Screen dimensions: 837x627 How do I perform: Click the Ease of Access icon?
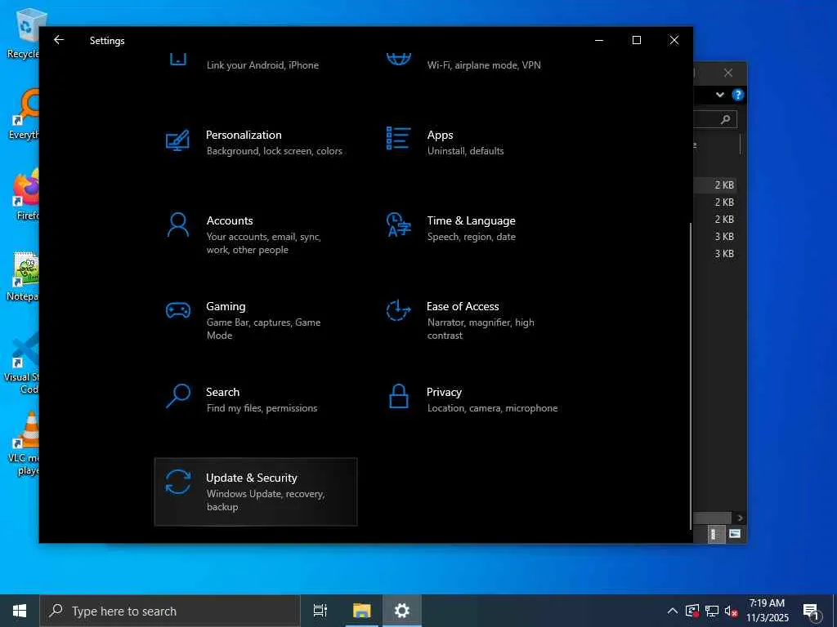click(398, 310)
